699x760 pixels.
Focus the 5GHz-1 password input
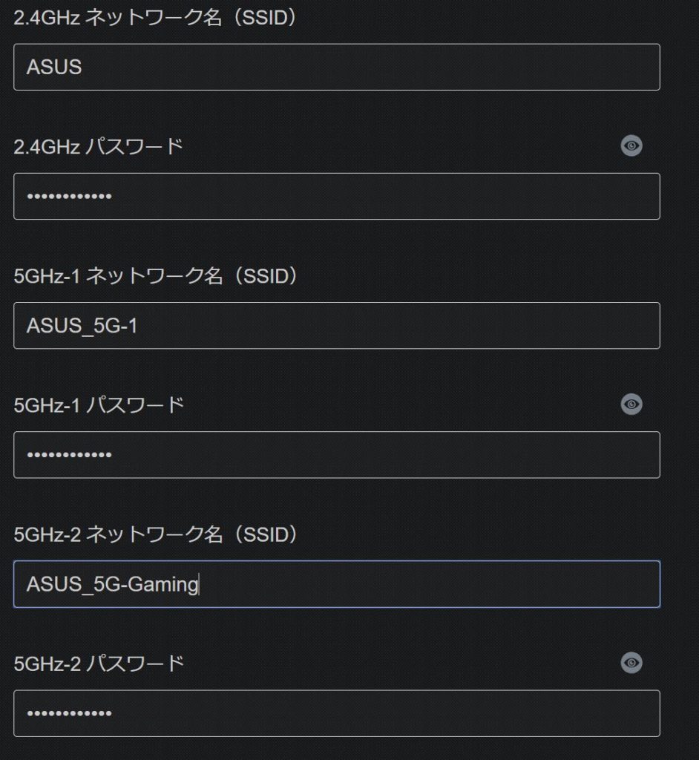pos(336,455)
